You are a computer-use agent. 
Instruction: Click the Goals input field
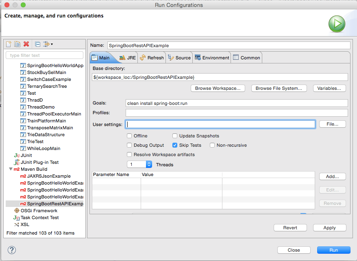click(x=237, y=103)
